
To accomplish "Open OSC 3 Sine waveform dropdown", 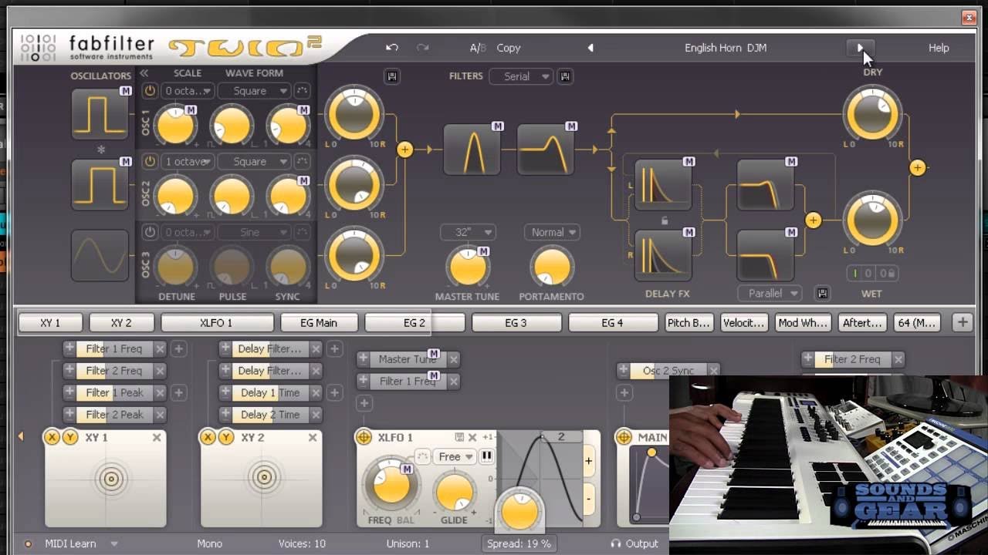I will [x=254, y=232].
